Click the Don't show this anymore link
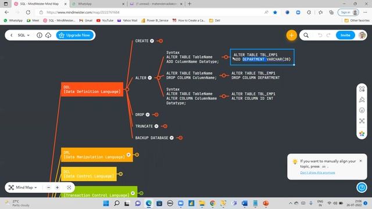This screenshot has width=372, height=209. tap(317, 172)
